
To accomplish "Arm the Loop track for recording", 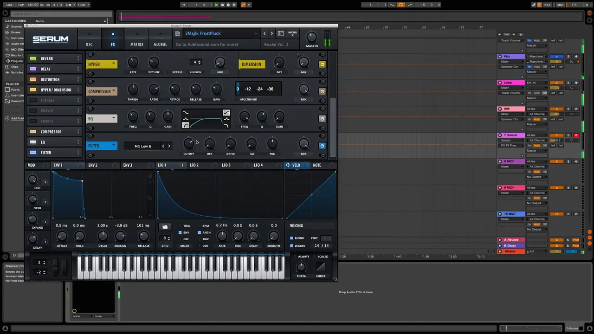I will coord(576,83).
